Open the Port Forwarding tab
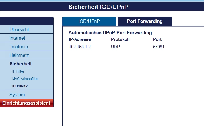 (x=145, y=21)
